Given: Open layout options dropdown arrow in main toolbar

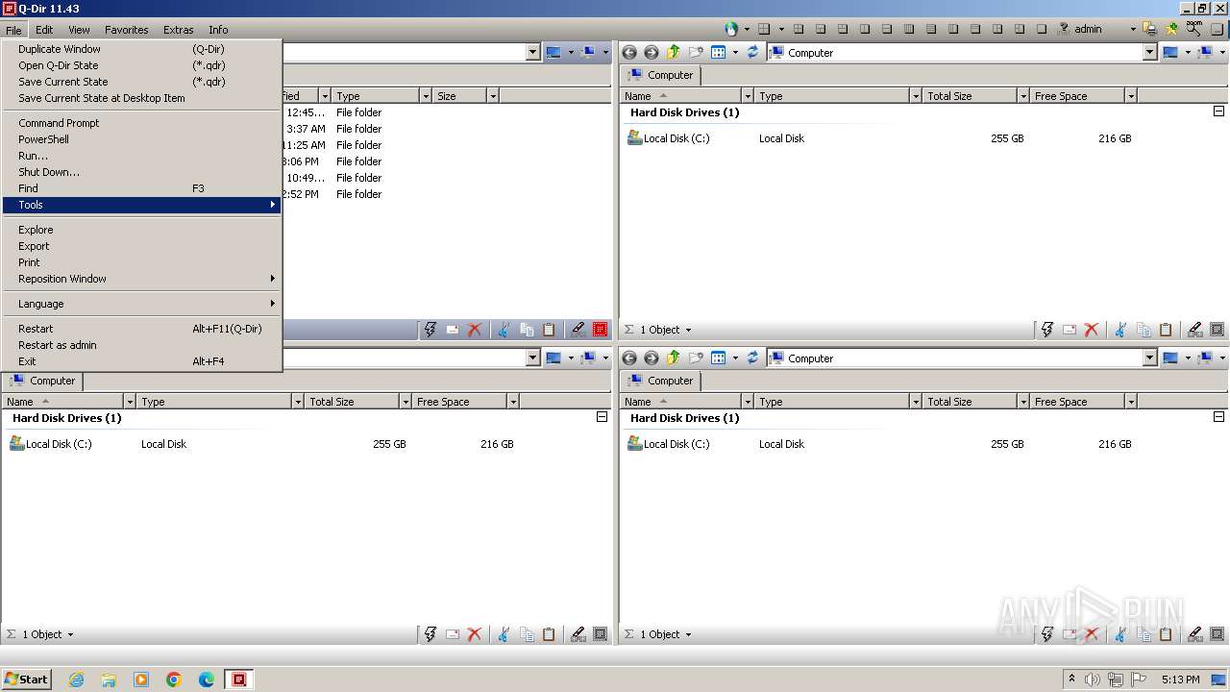Looking at the screenshot, I should pyautogui.click(x=781, y=29).
